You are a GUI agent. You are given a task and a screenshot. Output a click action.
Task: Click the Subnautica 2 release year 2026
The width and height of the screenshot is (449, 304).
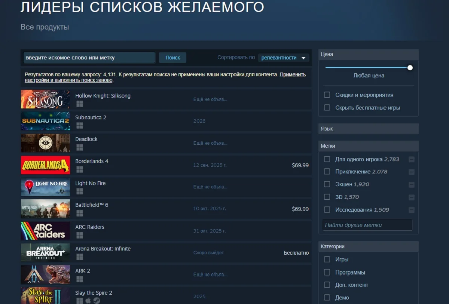(x=199, y=121)
